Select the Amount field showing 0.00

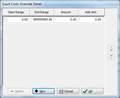coord(66,19)
